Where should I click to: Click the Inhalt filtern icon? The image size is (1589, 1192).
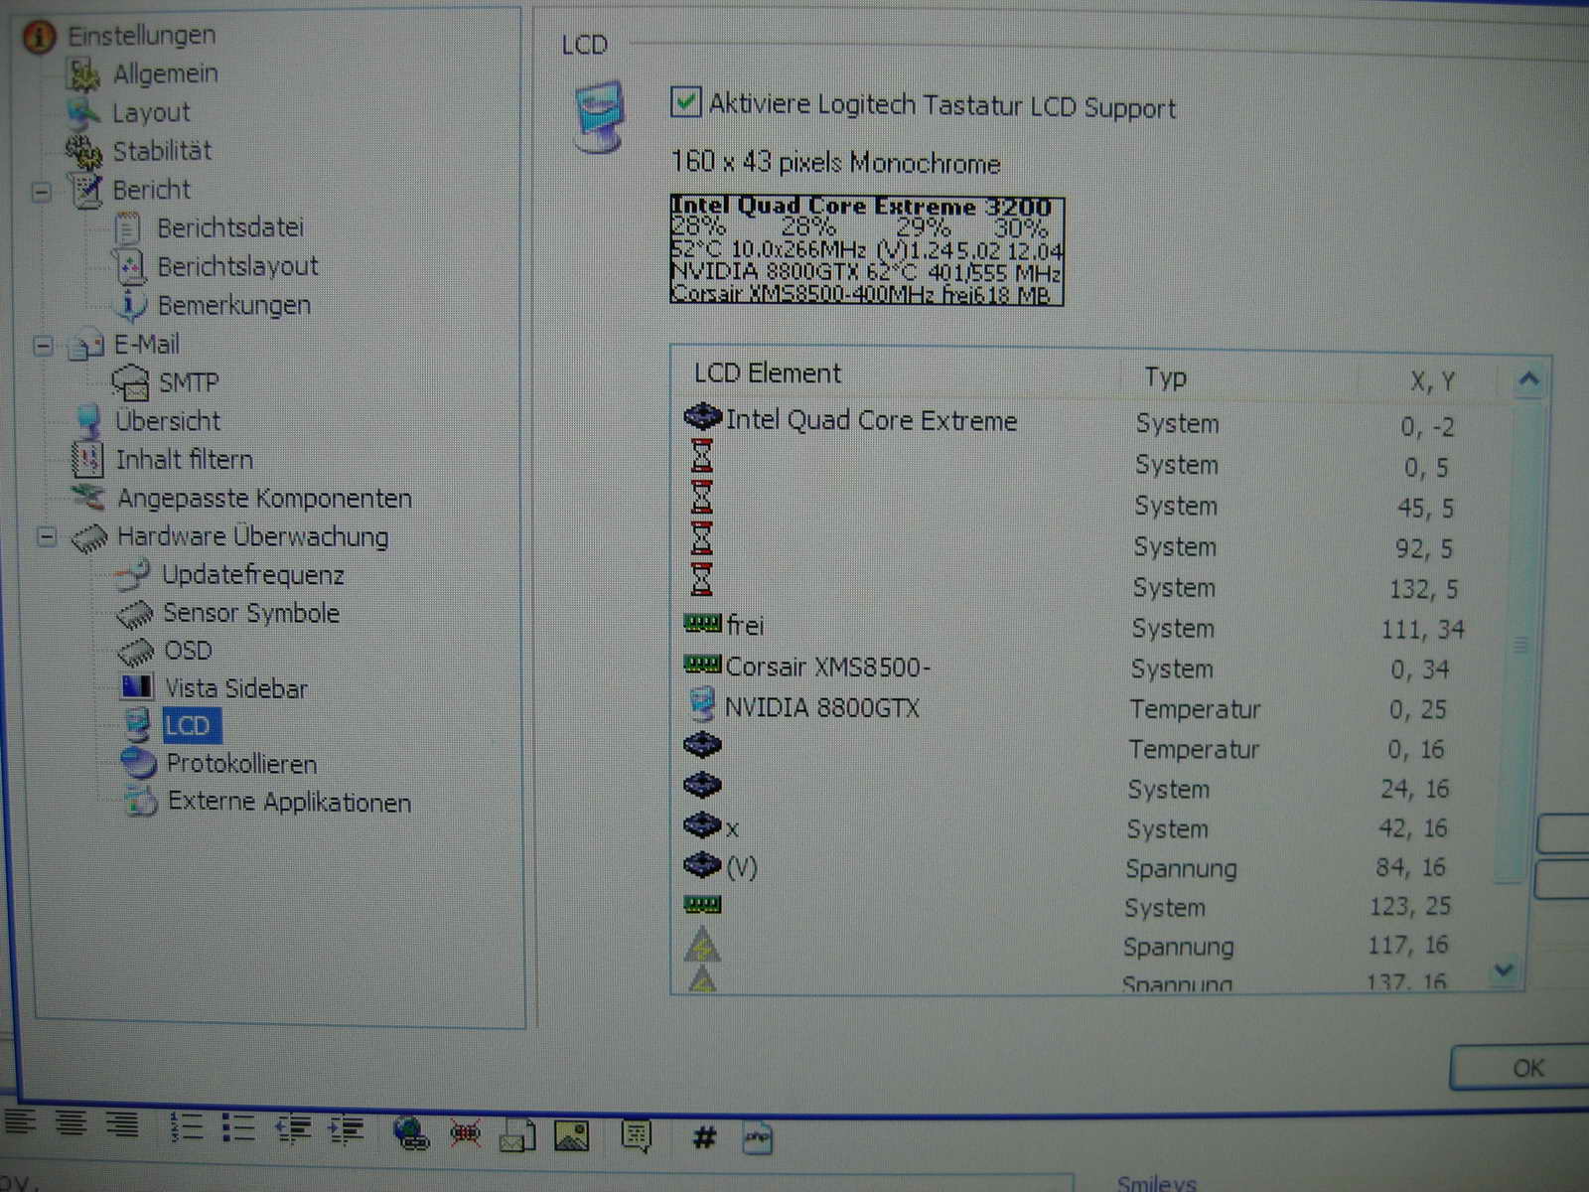pyautogui.click(x=87, y=459)
